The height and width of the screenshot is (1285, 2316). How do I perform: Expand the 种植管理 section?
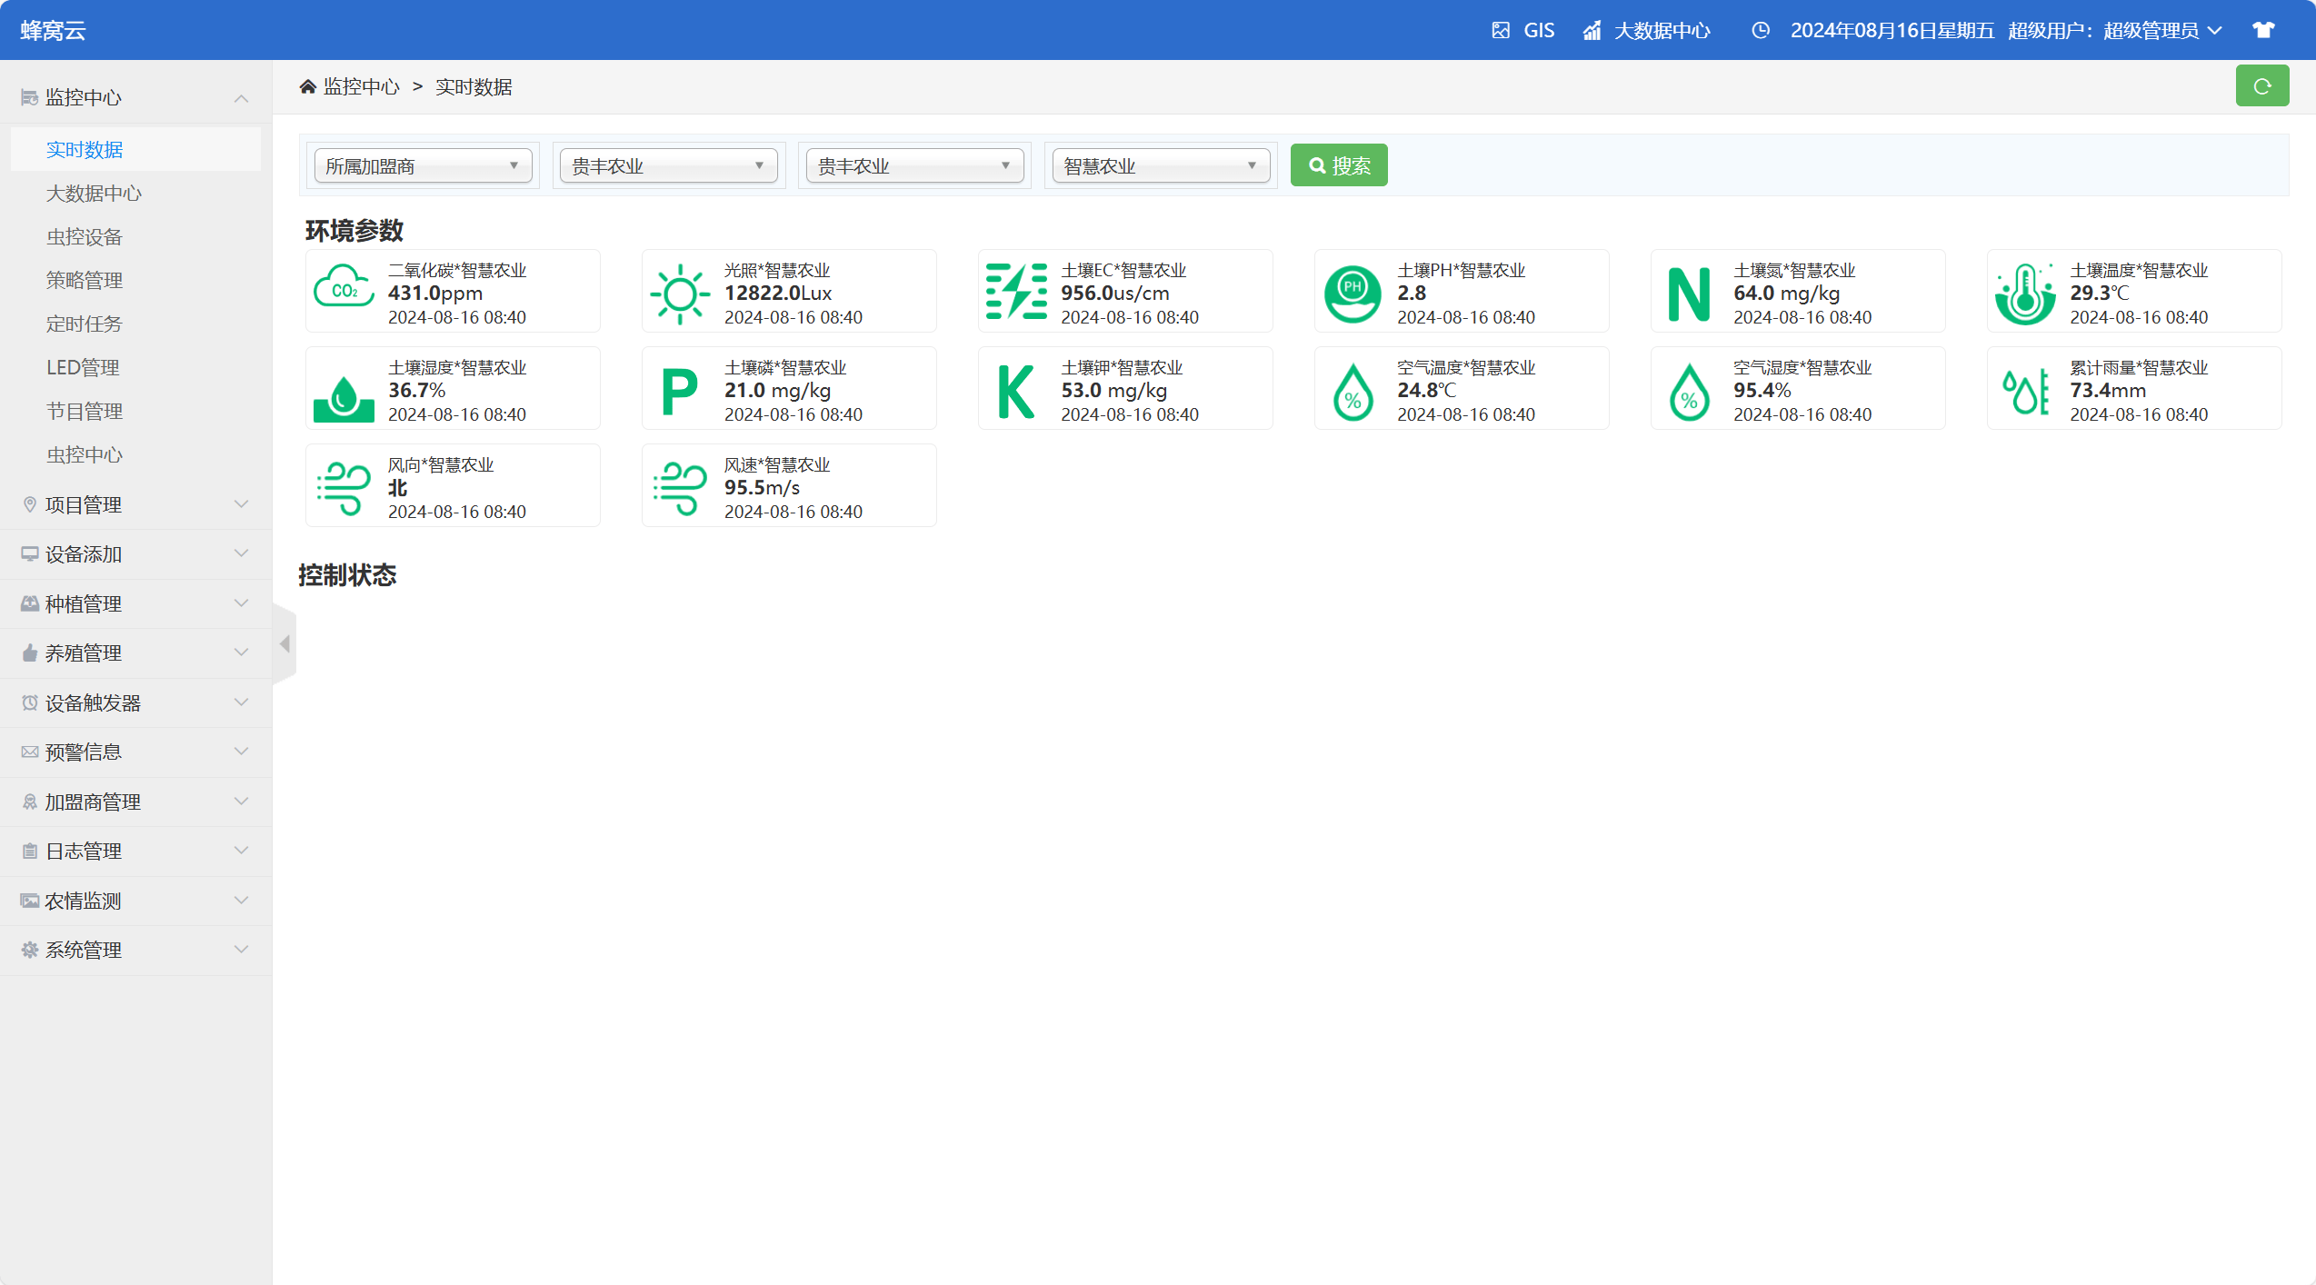tap(136, 603)
